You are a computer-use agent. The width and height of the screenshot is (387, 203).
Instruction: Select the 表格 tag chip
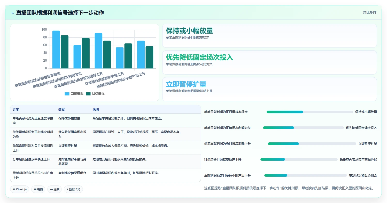(38, 189)
